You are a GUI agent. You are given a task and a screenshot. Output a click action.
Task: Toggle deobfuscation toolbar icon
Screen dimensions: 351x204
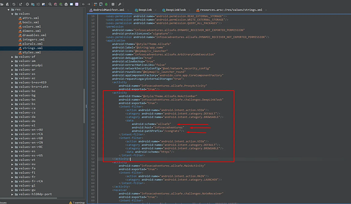[x=96, y=4]
